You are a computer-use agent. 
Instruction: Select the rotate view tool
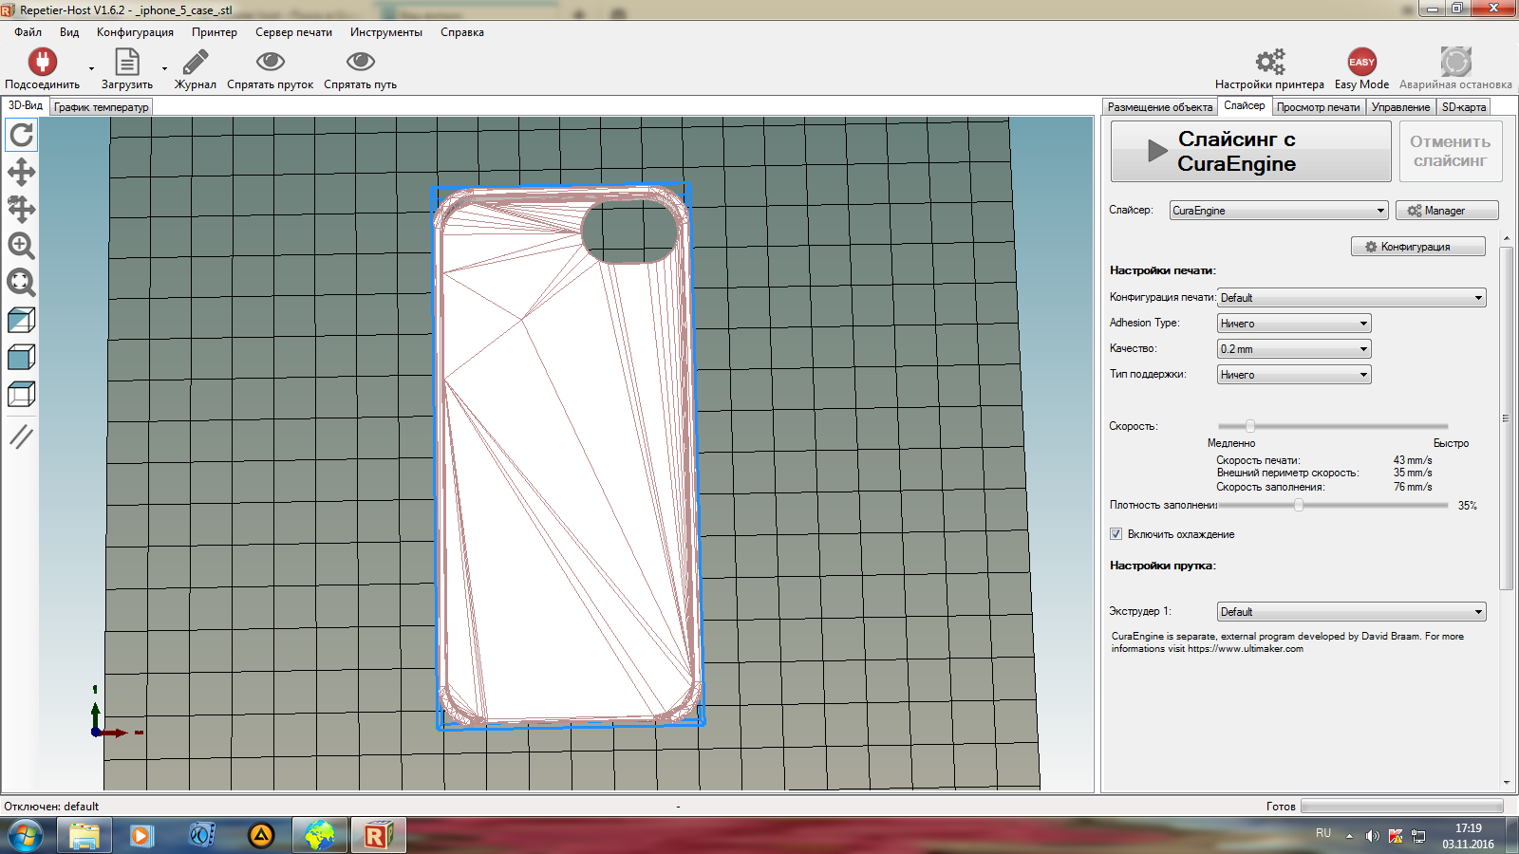tap(21, 136)
